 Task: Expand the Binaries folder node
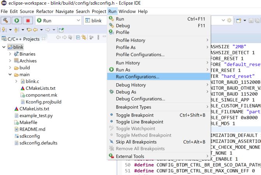10,54
